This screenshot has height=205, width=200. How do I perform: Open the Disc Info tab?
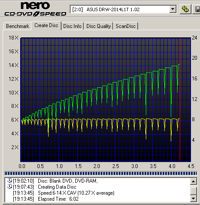[x=72, y=26]
